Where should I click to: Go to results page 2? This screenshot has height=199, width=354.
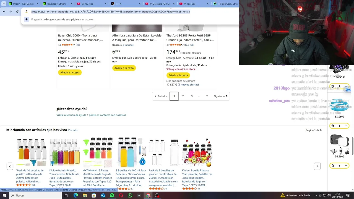tap(183, 96)
